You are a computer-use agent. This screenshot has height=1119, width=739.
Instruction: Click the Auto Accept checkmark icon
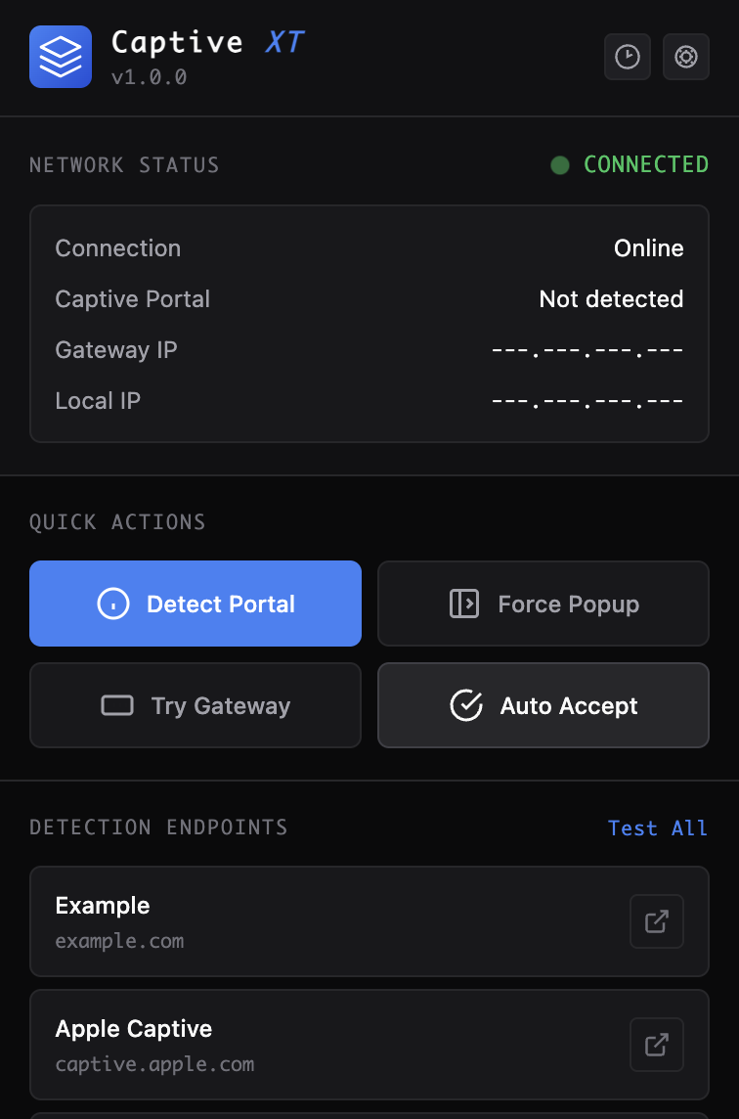468,705
